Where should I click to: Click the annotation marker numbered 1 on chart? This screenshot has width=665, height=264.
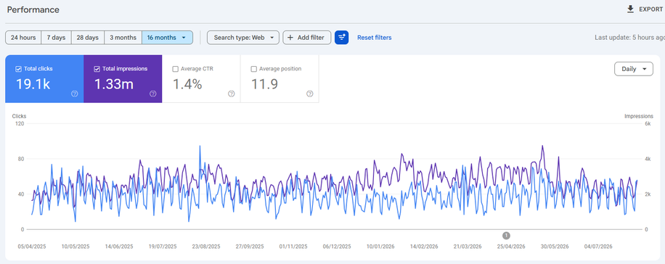[506, 235]
